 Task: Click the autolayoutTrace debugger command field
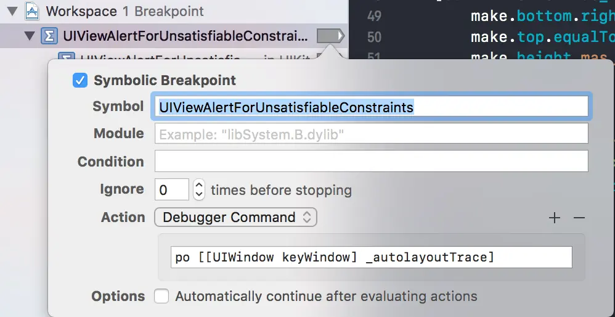(371, 257)
